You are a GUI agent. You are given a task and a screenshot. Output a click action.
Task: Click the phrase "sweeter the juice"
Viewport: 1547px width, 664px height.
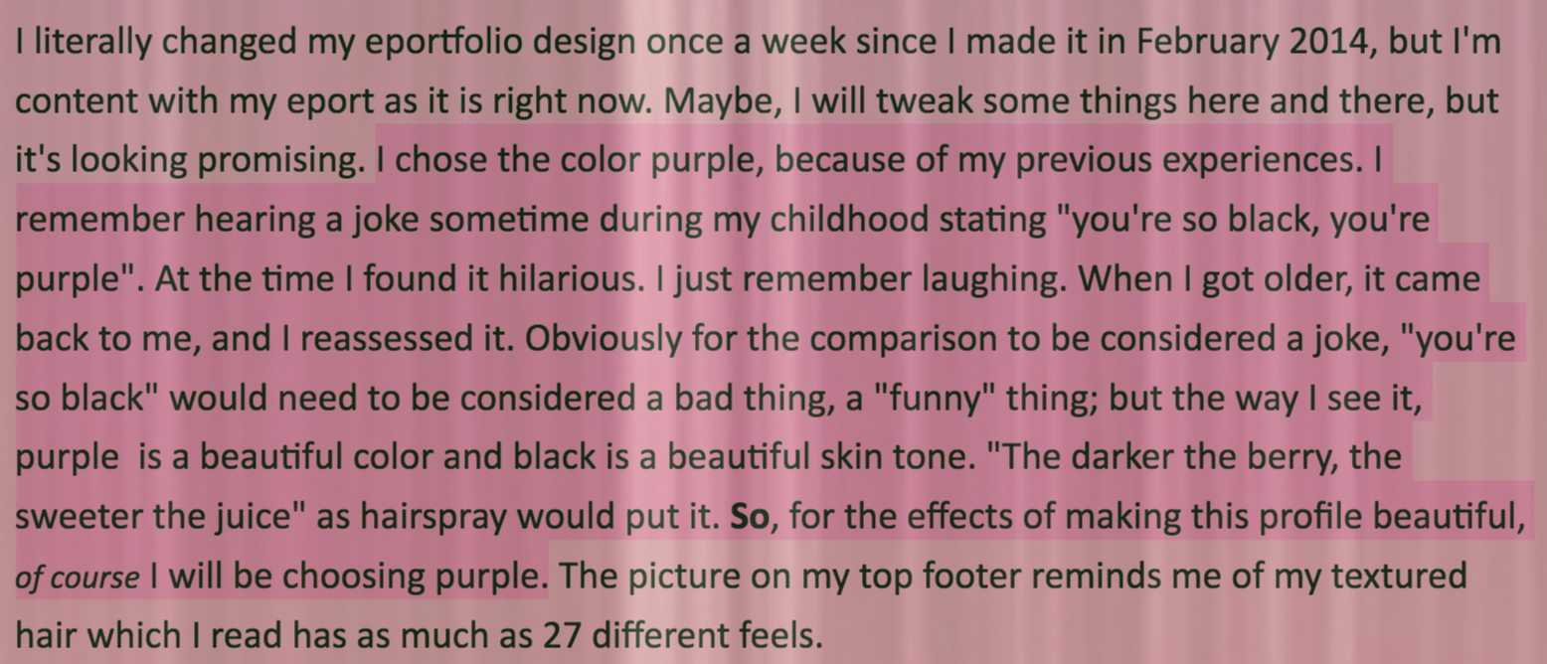tap(159, 518)
